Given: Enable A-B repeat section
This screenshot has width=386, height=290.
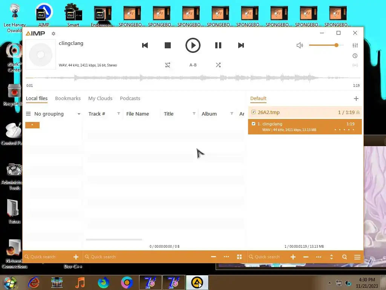Looking at the screenshot, I should [193, 65].
